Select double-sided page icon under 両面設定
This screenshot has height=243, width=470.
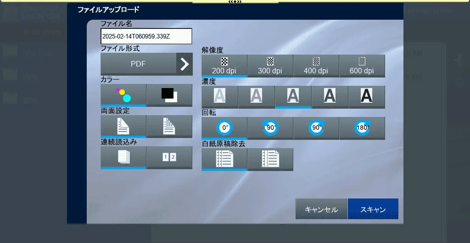pos(169,126)
